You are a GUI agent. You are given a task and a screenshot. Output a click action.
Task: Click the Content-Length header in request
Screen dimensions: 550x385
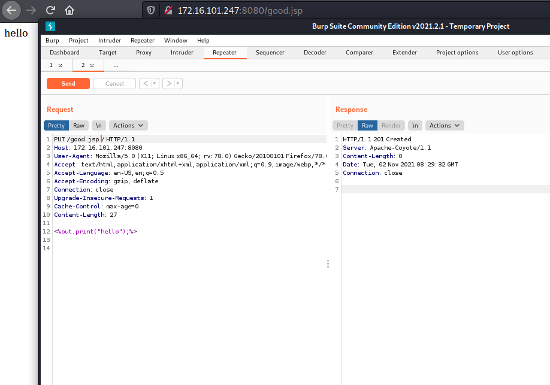tap(86, 214)
